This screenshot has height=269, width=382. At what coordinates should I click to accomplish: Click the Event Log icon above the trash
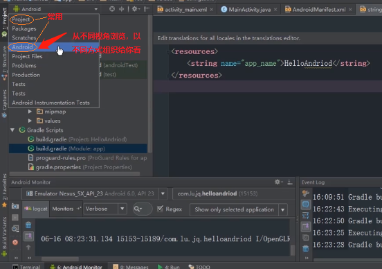(x=305, y=238)
